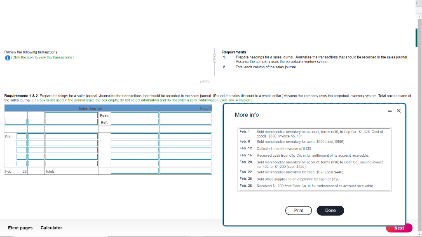Click the first account title field in February

(71, 136)
